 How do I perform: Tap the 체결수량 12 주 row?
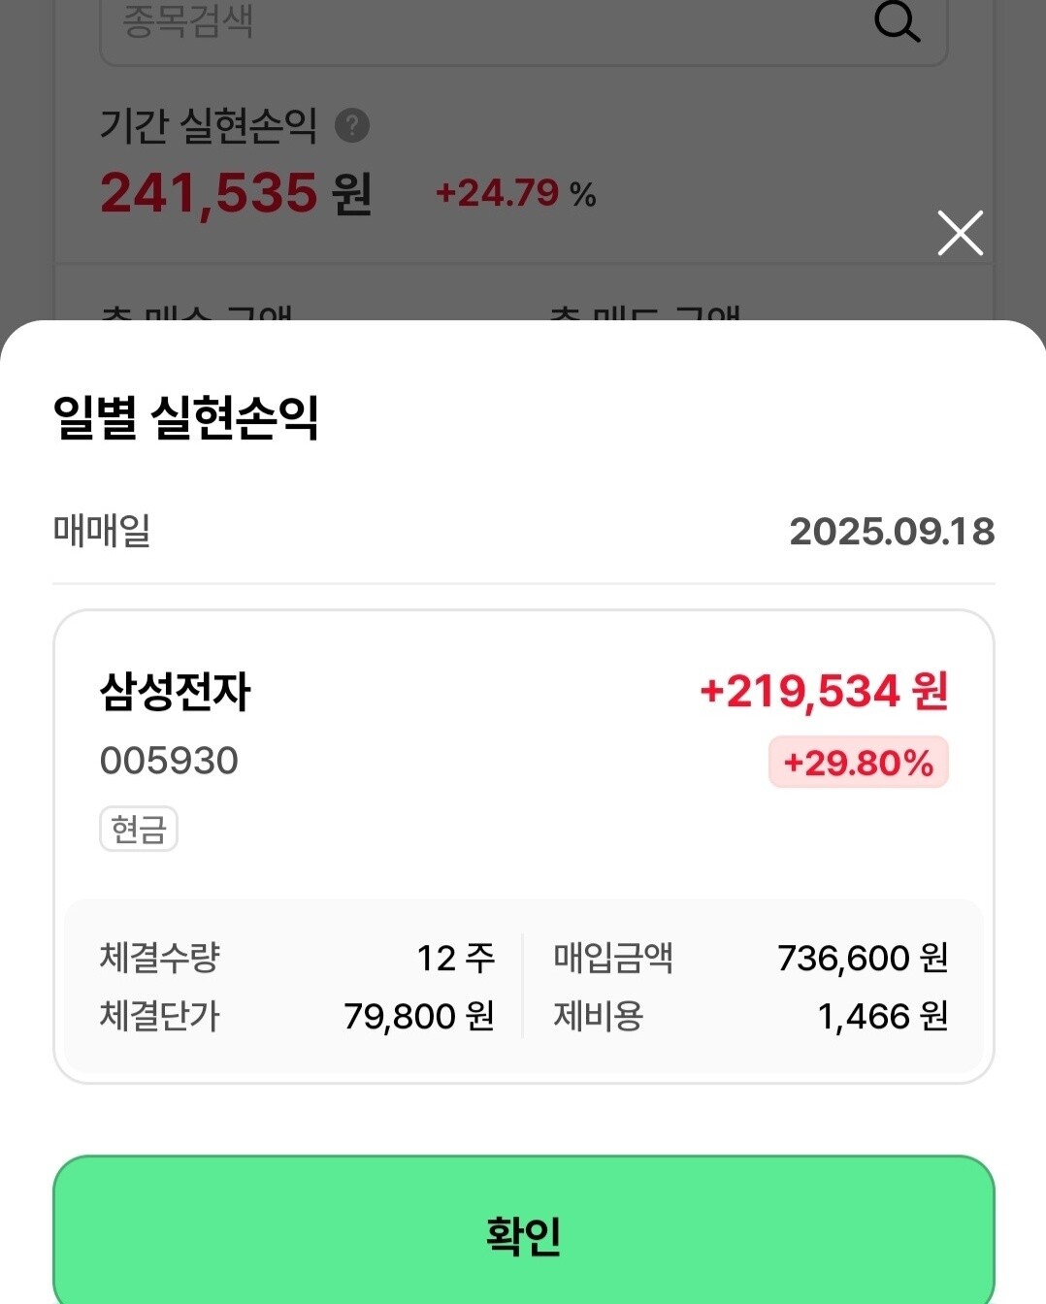(297, 958)
